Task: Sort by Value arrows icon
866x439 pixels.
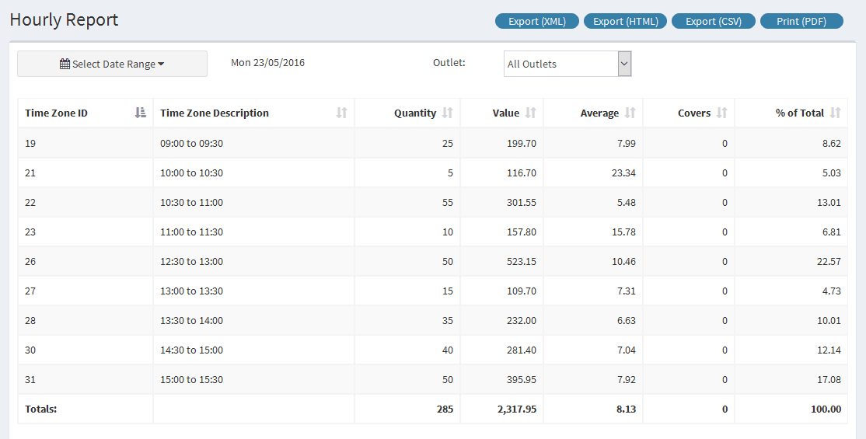Action: (x=530, y=113)
